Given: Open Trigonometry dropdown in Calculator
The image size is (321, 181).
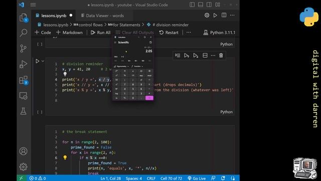Looking at the screenshot, I should pyautogui.click(x=121, y=66).
